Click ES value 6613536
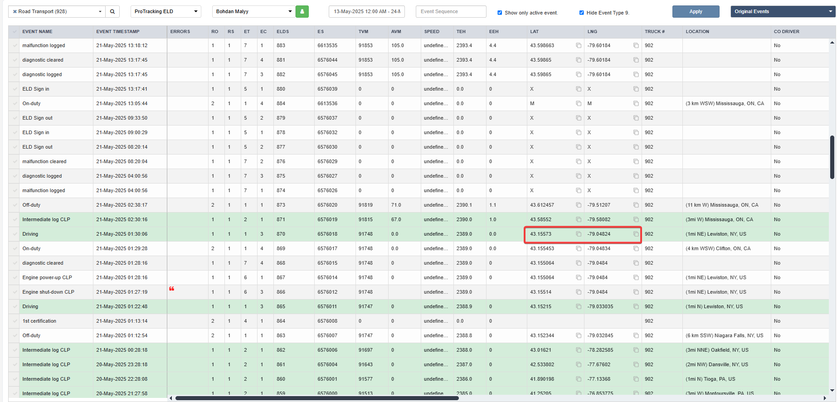 (327, 103)
